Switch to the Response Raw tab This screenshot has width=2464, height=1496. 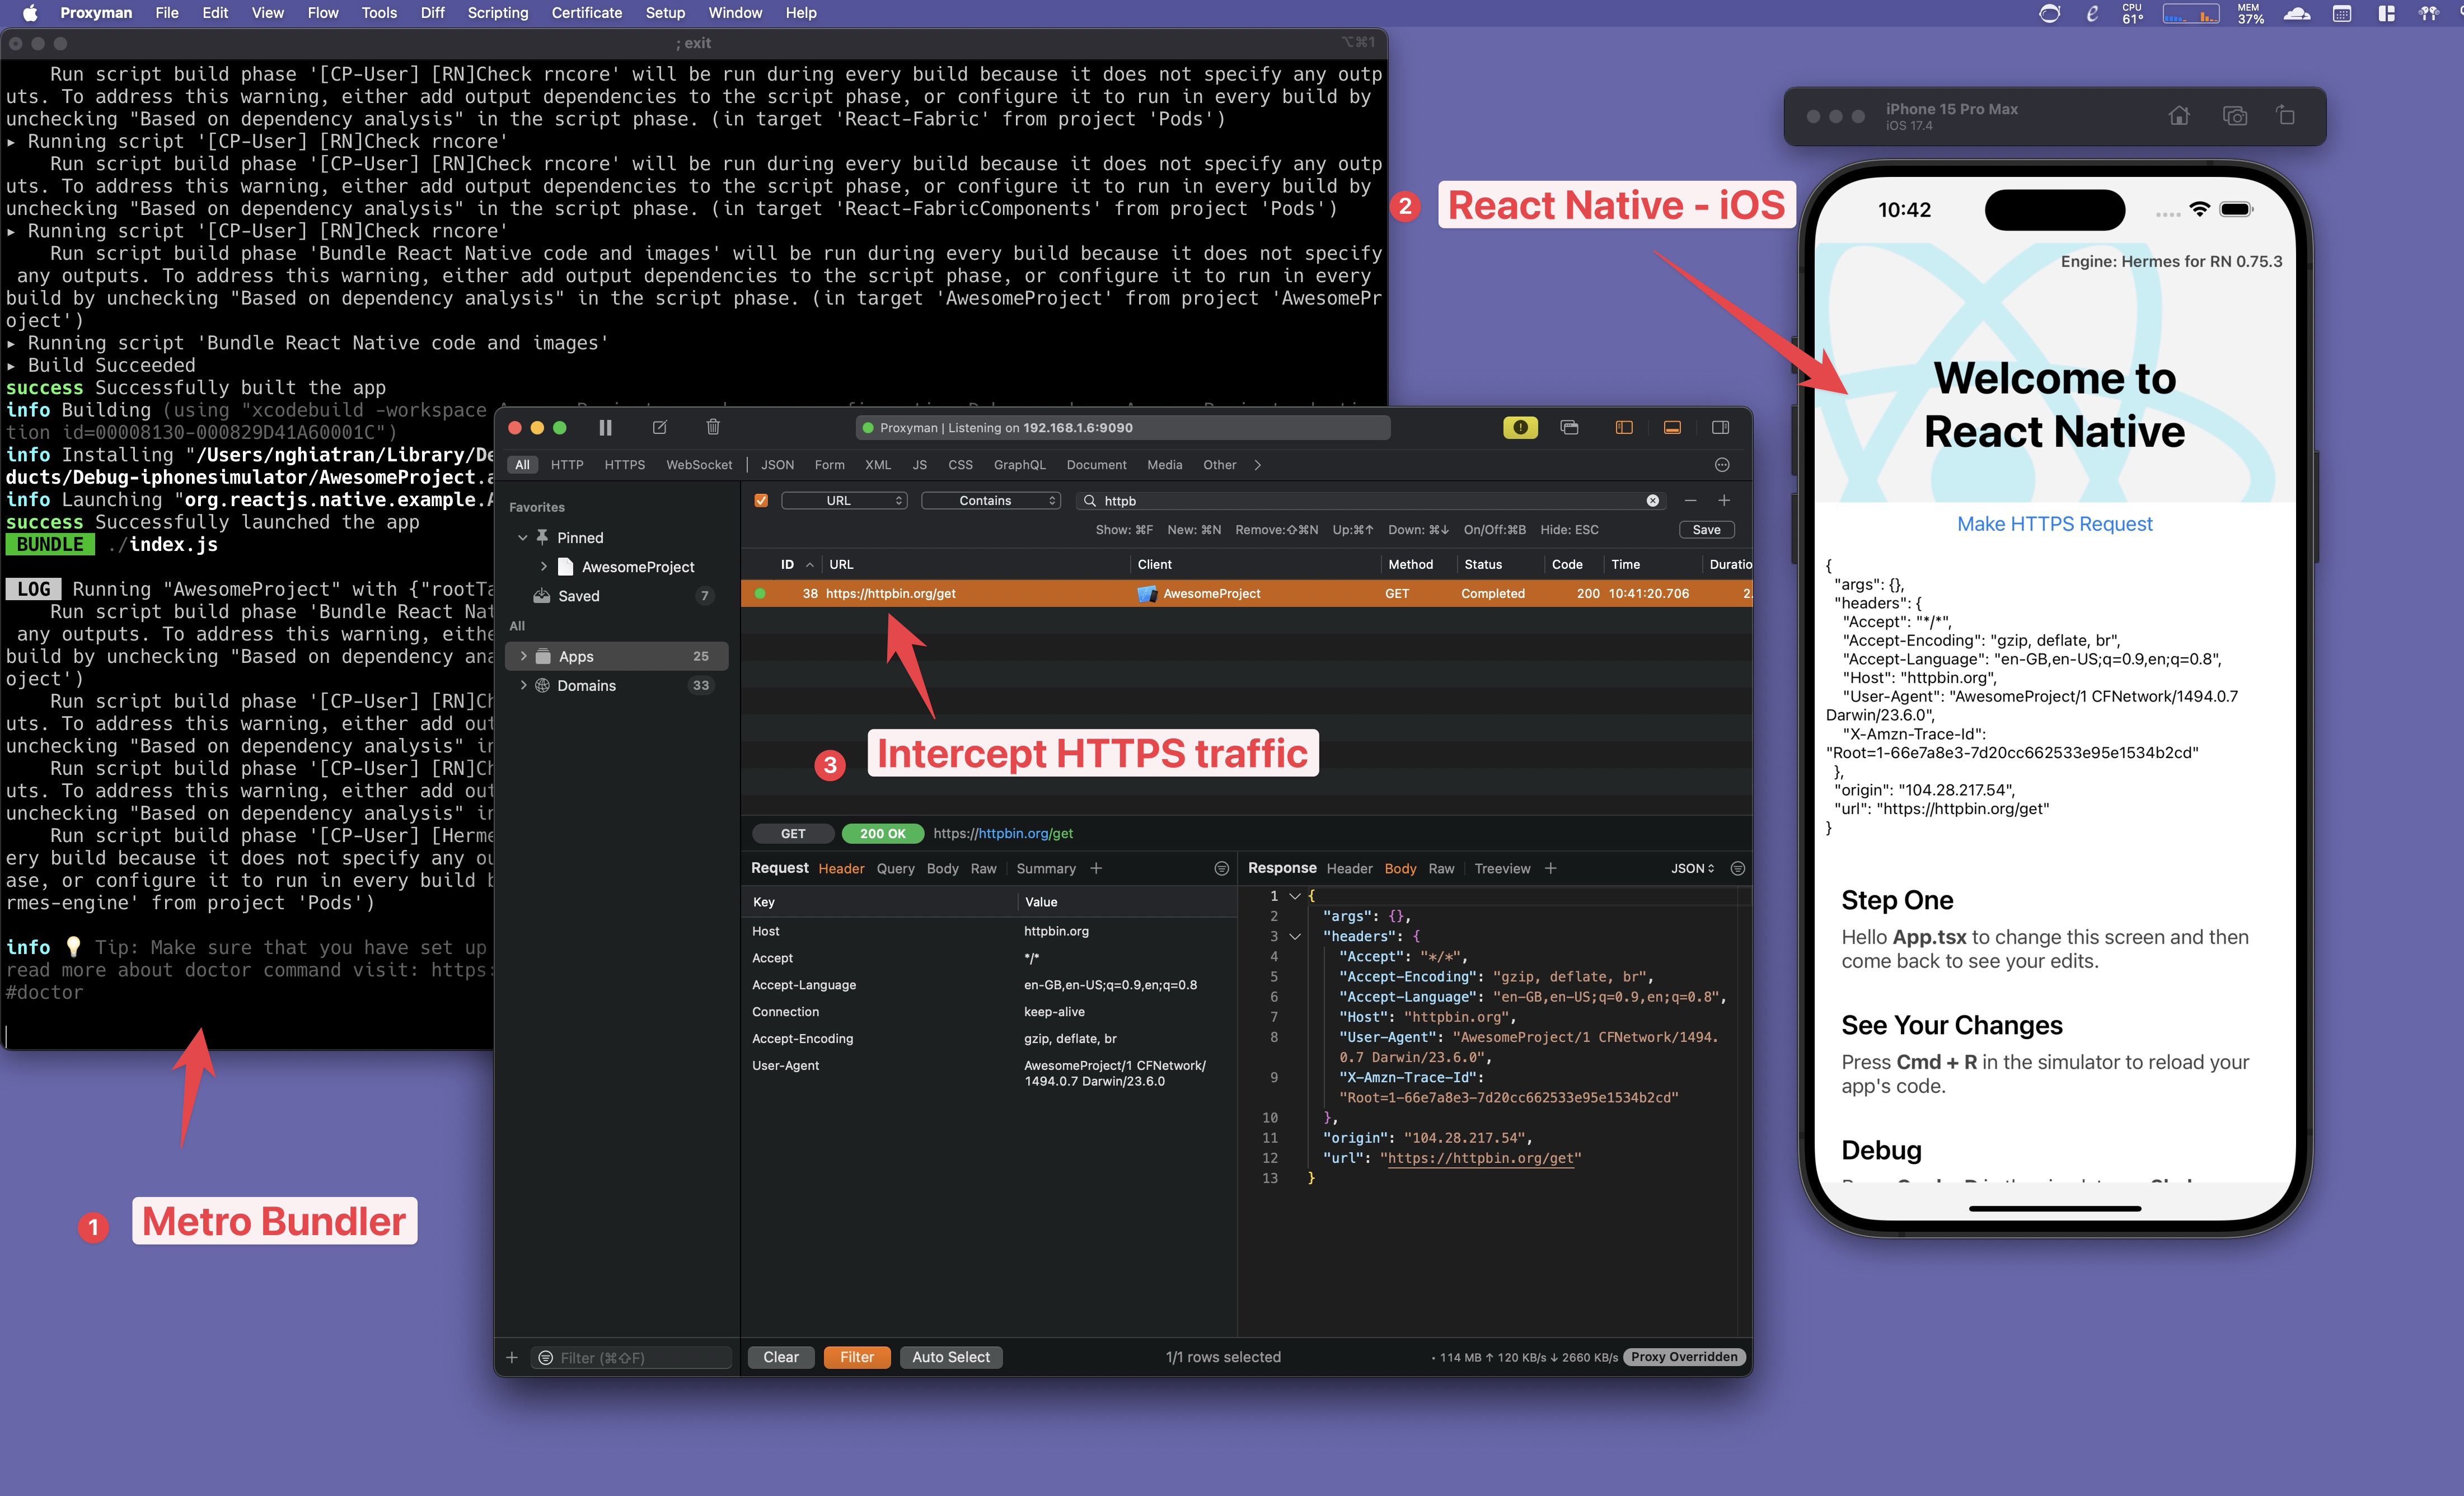click(x=1441, y=868)
